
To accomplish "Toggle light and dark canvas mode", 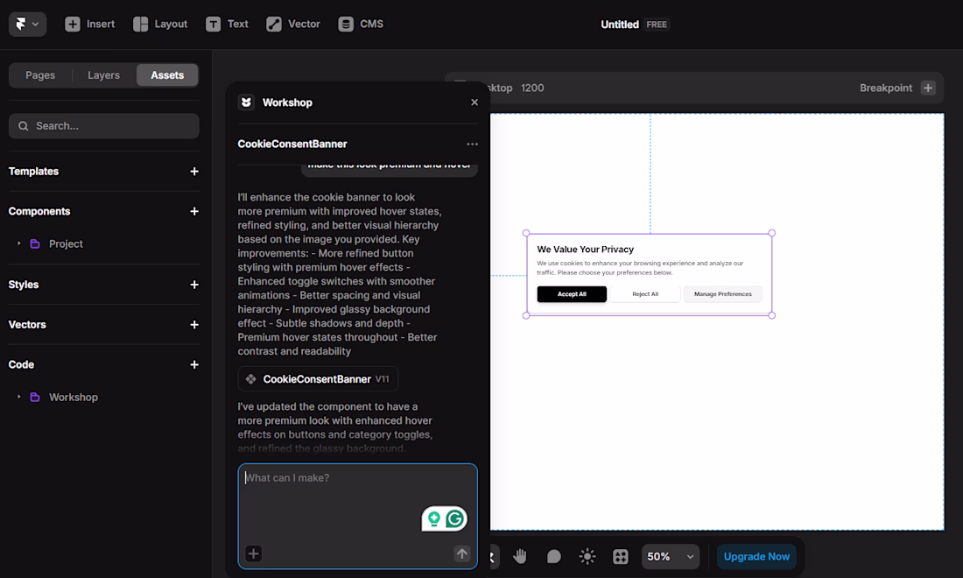I will [587, 556].
